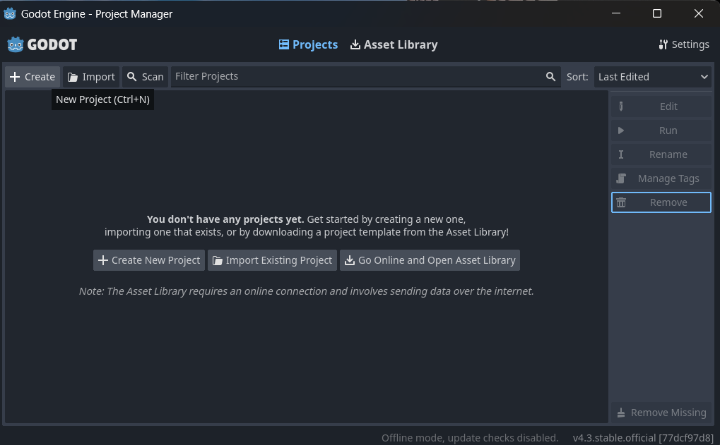Click the Manage Tags button
720x445 pixels.
(661, 178)
